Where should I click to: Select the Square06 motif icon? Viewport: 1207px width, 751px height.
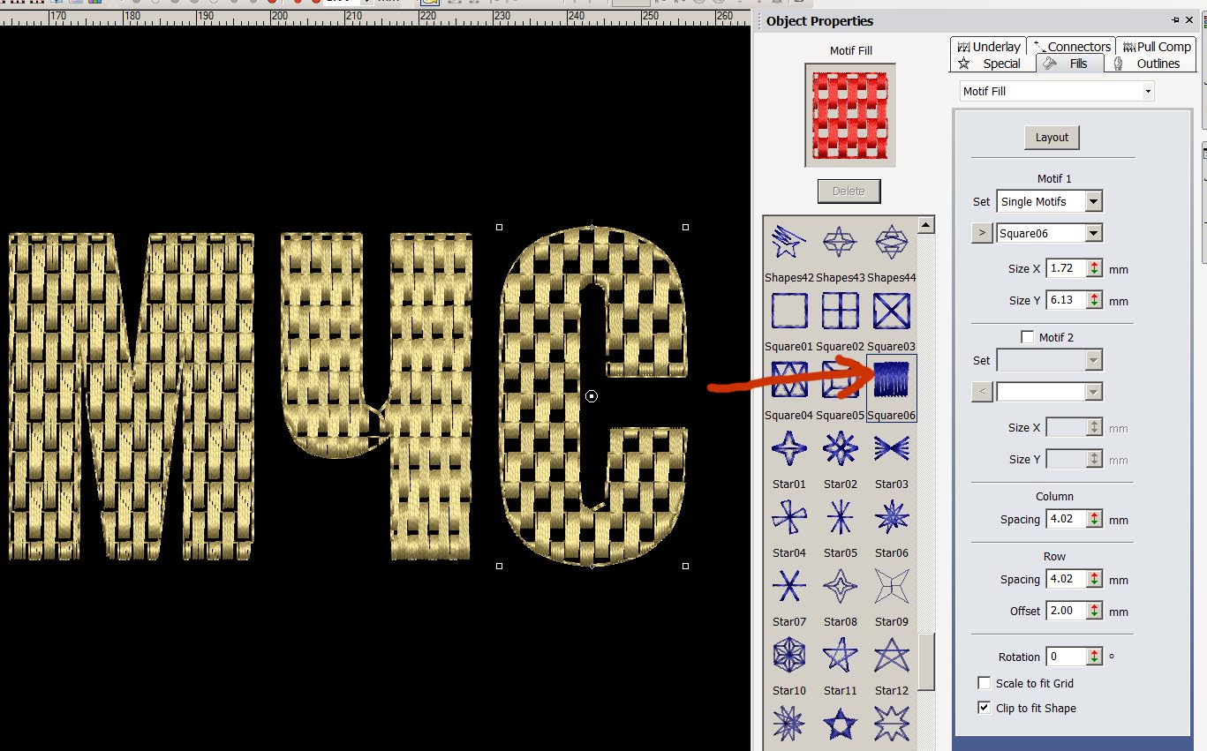(892, 380)
